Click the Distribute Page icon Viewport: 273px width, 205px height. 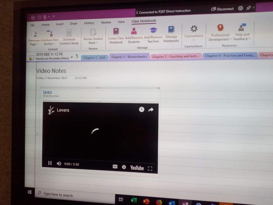coord(34,34)
